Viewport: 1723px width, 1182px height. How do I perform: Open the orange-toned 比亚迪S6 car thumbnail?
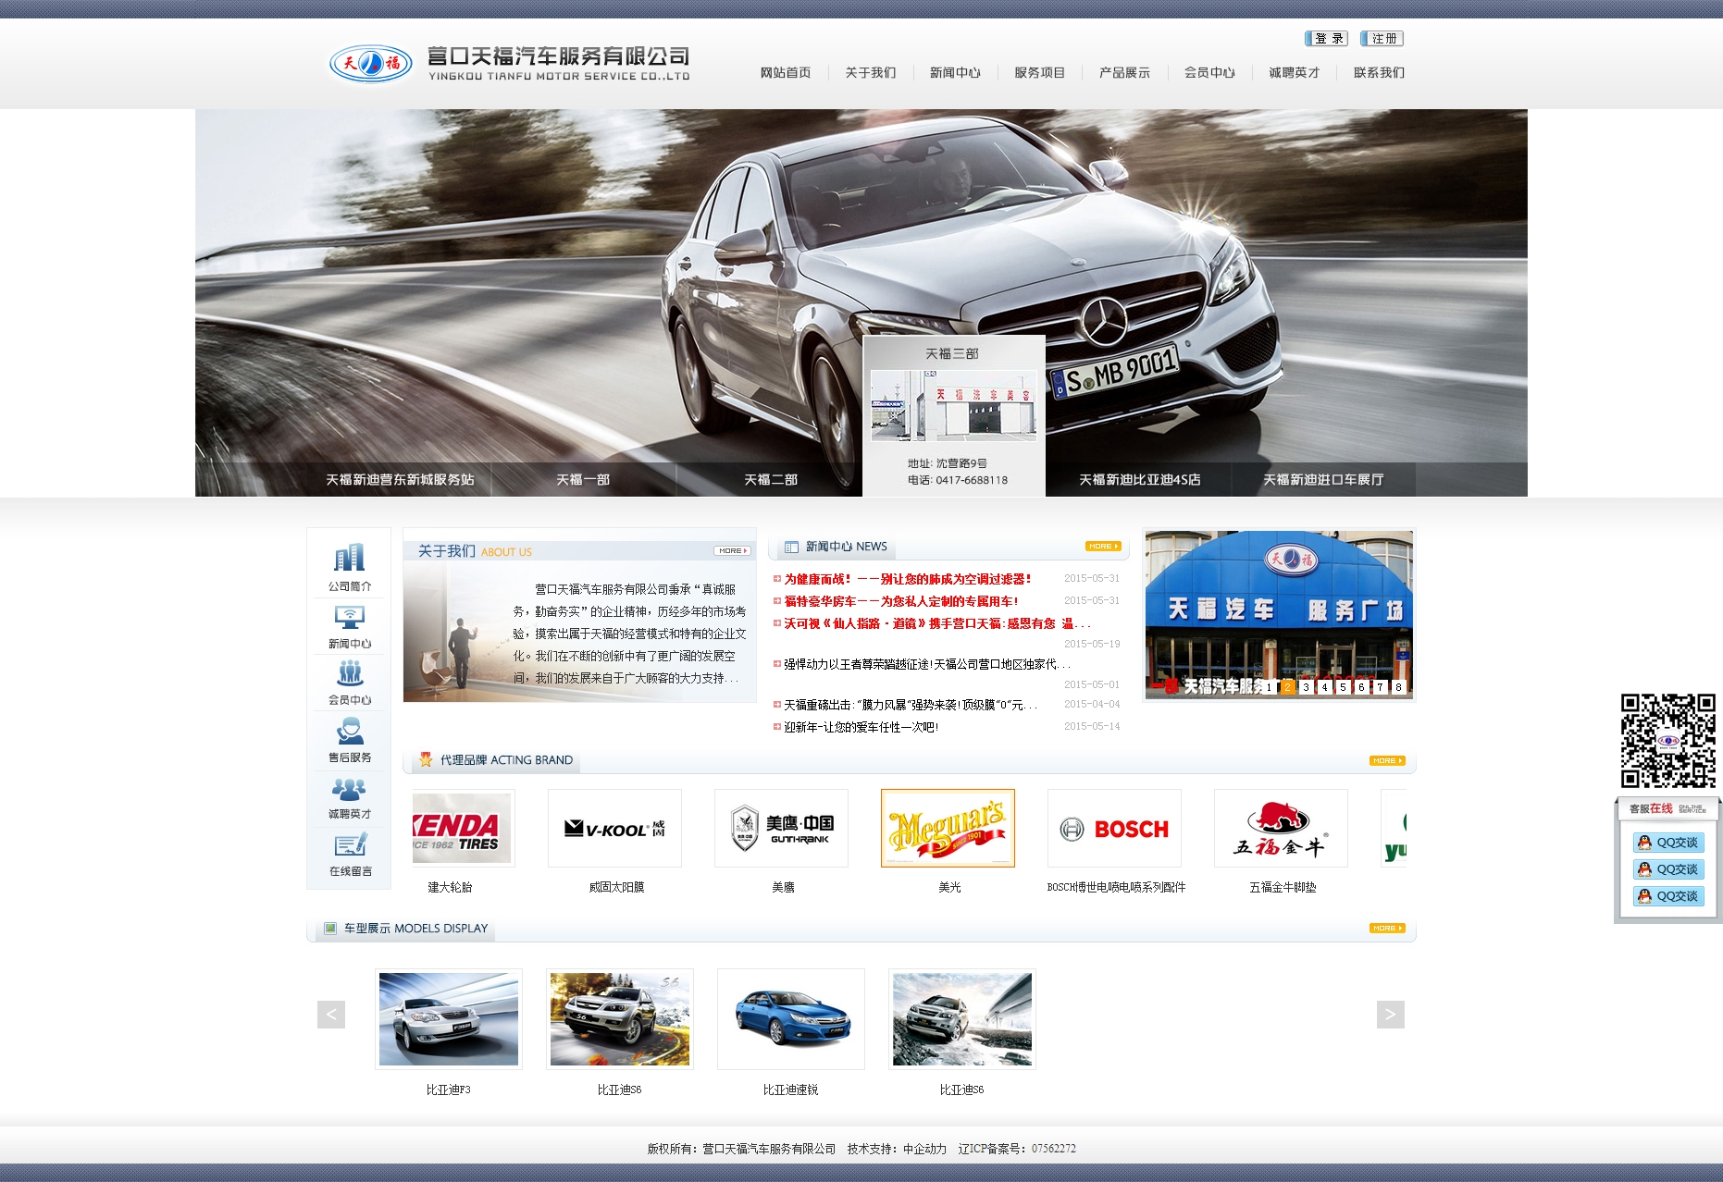point(620,1019)
